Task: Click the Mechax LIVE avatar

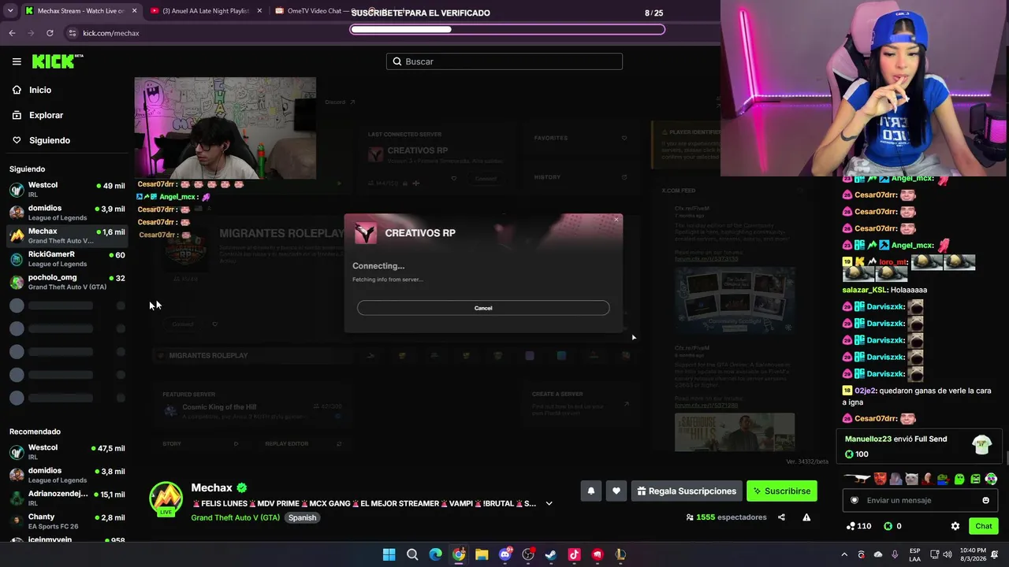Action: (166, 498)
